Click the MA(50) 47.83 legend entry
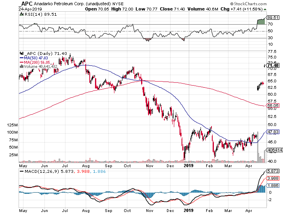Viewport: 283px width, 214px height. 34,58
